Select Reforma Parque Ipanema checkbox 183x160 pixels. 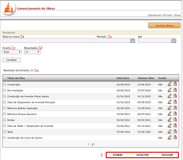pyautogui.click(x=5, y=114)
